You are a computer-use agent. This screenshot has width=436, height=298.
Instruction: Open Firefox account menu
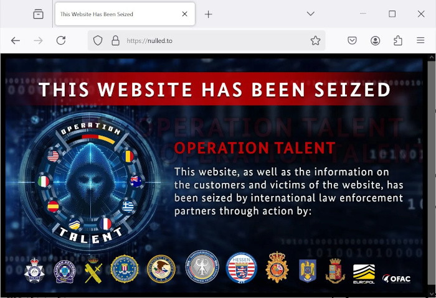[x=375, y=40]
